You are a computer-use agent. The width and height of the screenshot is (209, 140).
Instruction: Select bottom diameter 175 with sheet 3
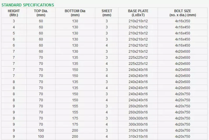coord(75,118)
